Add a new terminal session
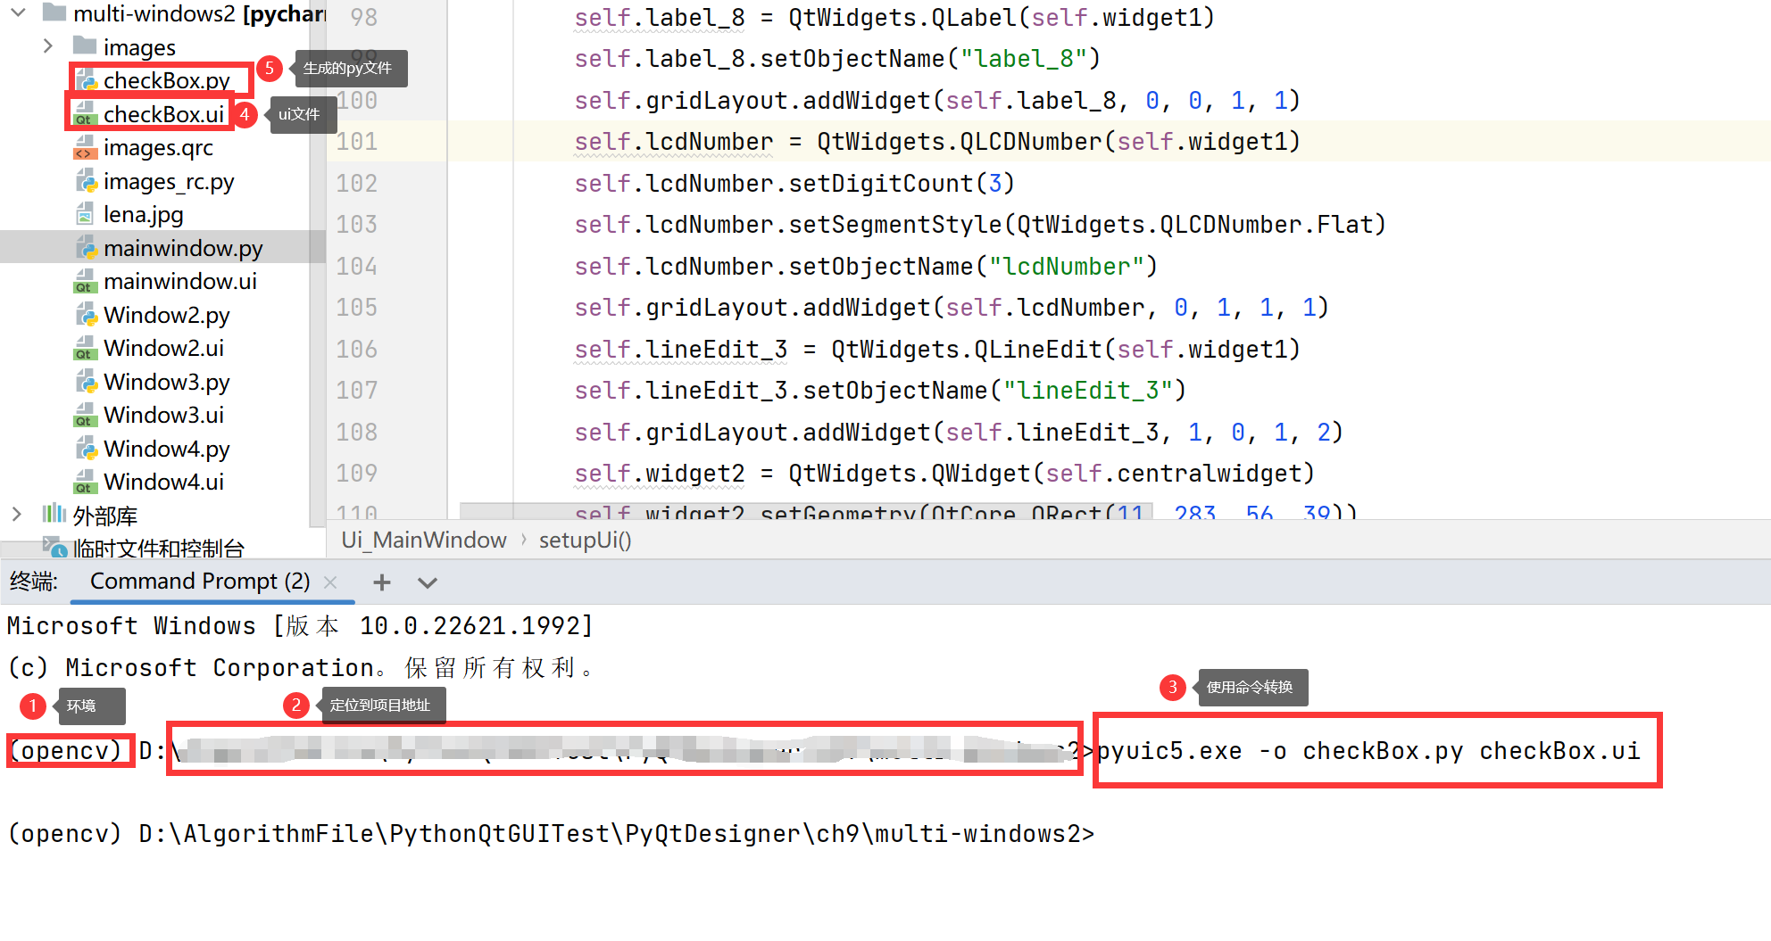The image size is (1771, 941). click(382, 582)
